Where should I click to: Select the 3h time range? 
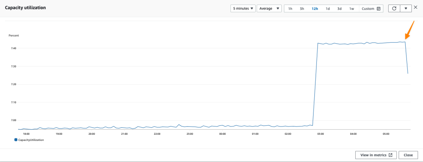click(302, 8)
